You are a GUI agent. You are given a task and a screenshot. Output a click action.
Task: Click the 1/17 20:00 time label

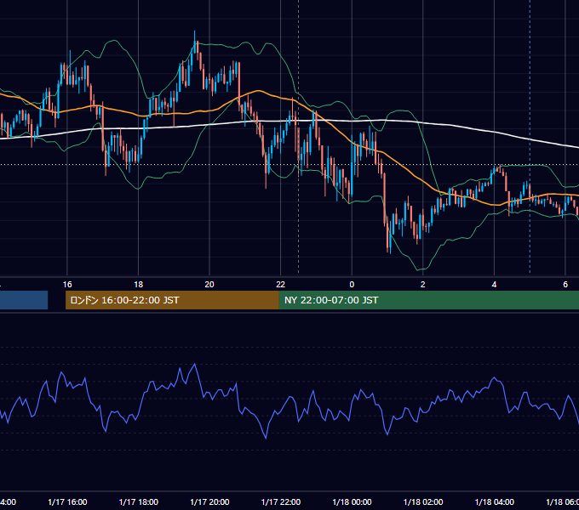[209, 501]
